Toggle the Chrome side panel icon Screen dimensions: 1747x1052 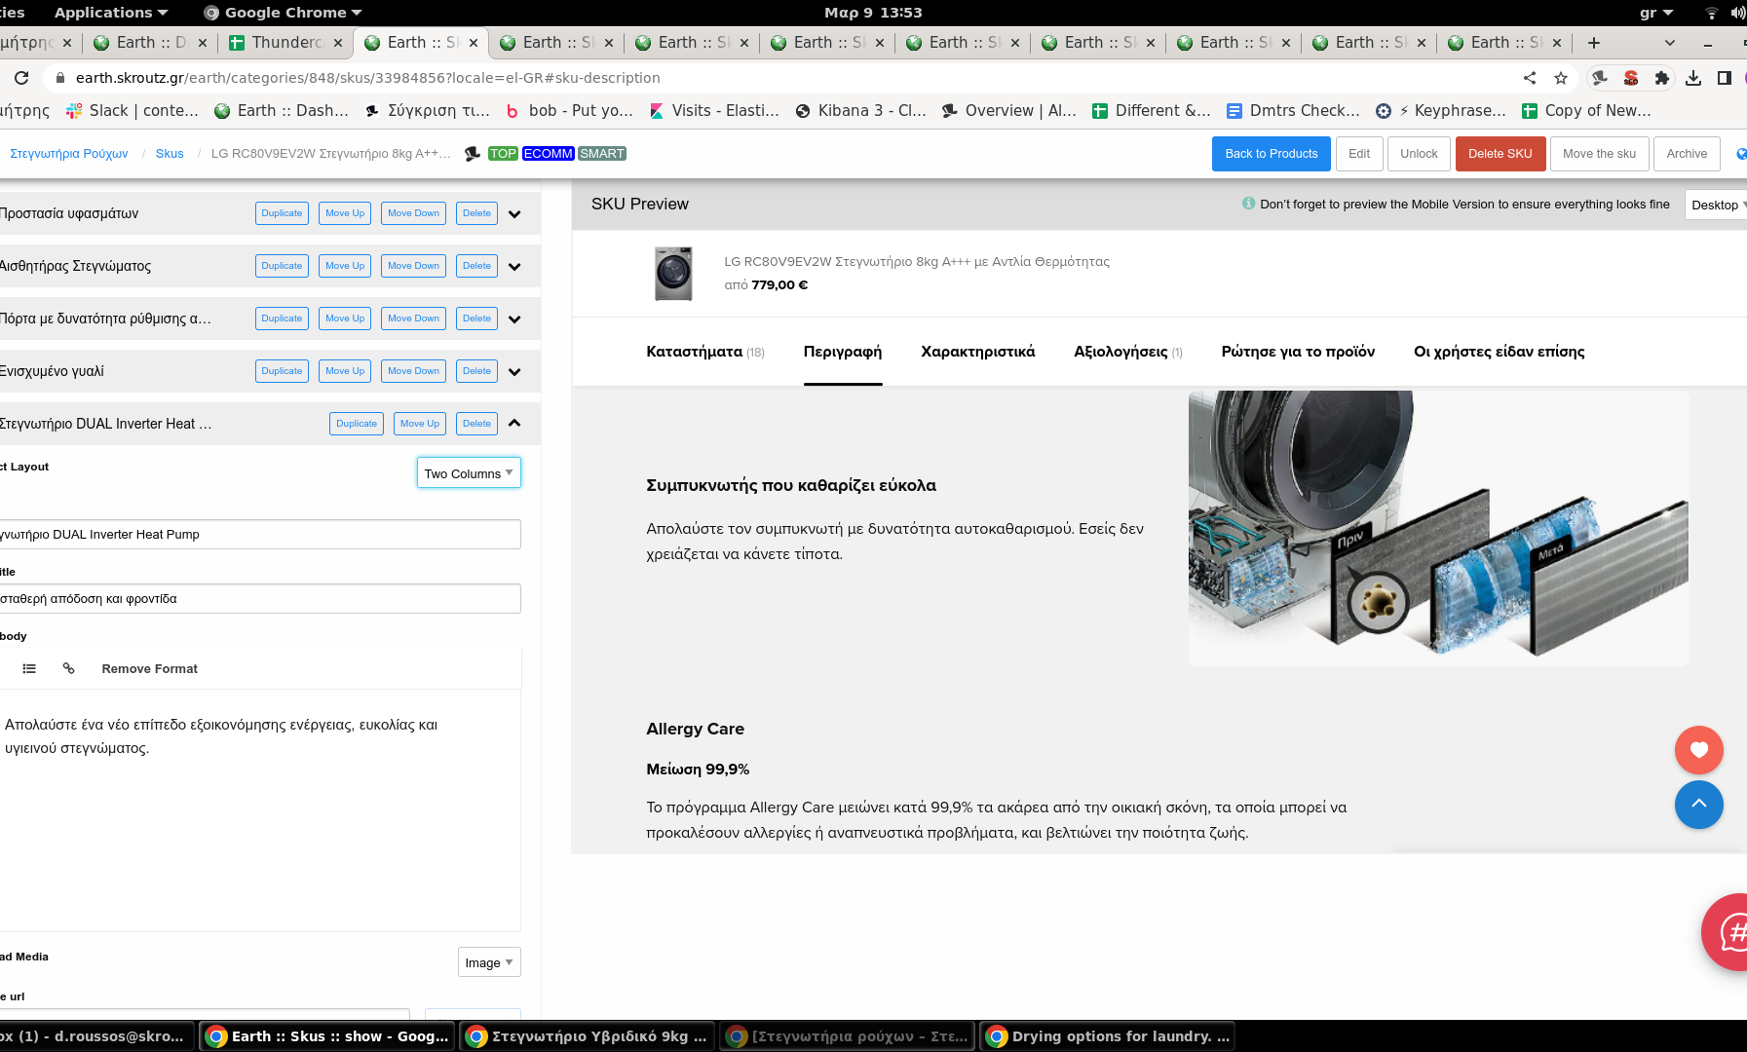coord(1725,78)
